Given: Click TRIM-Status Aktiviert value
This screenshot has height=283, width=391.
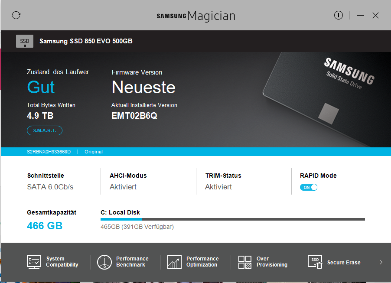Looking at the screenshot, I should (x=218, y=187).
